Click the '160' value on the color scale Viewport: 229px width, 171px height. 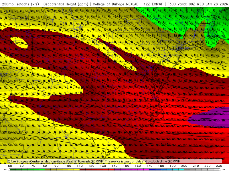tap(138, 166)
